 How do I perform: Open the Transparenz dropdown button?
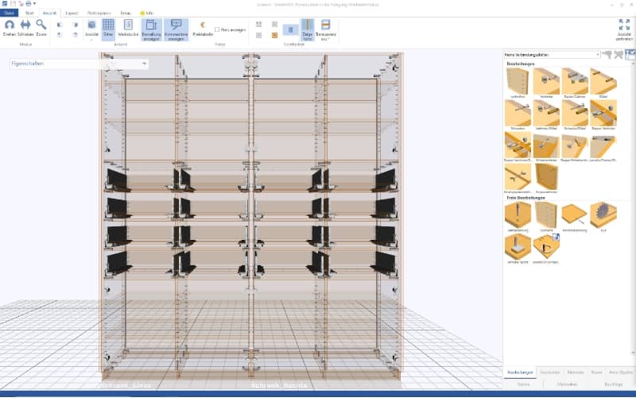pos(325,29)
